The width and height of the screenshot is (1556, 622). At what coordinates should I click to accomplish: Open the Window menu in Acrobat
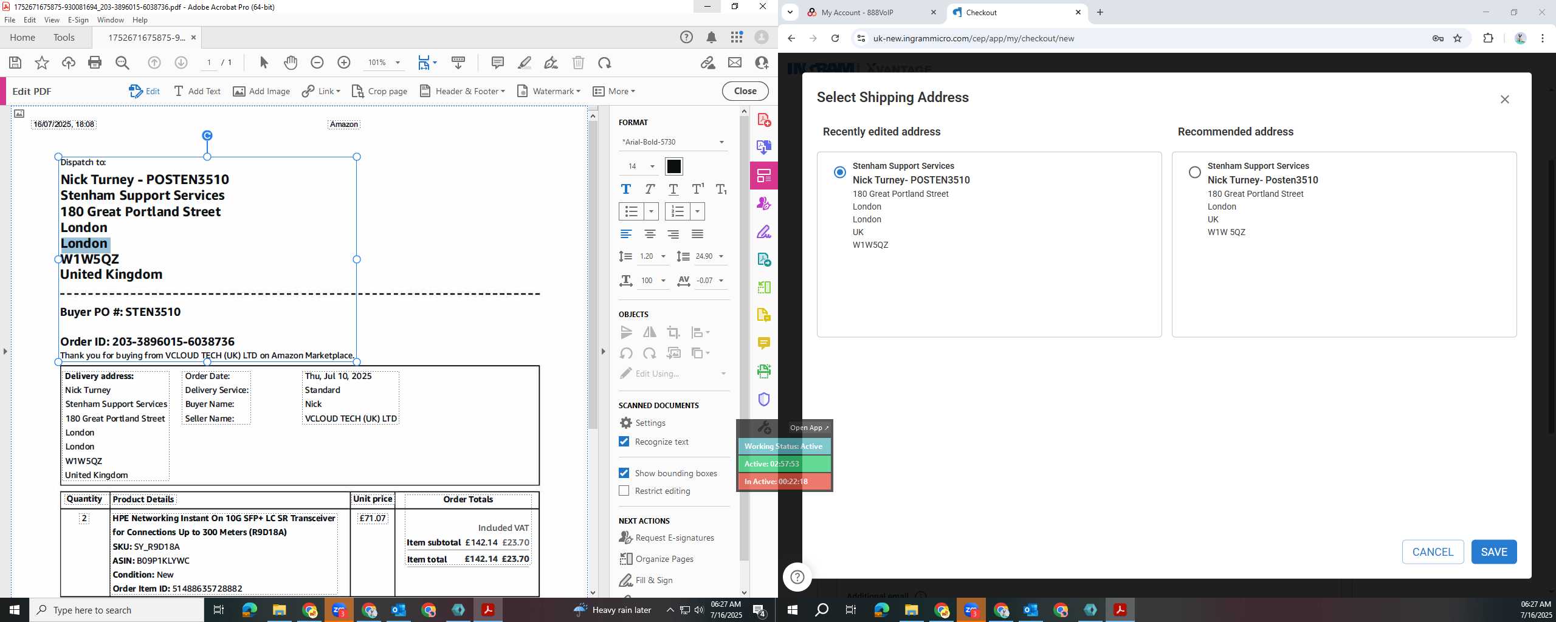pos(111,20)
